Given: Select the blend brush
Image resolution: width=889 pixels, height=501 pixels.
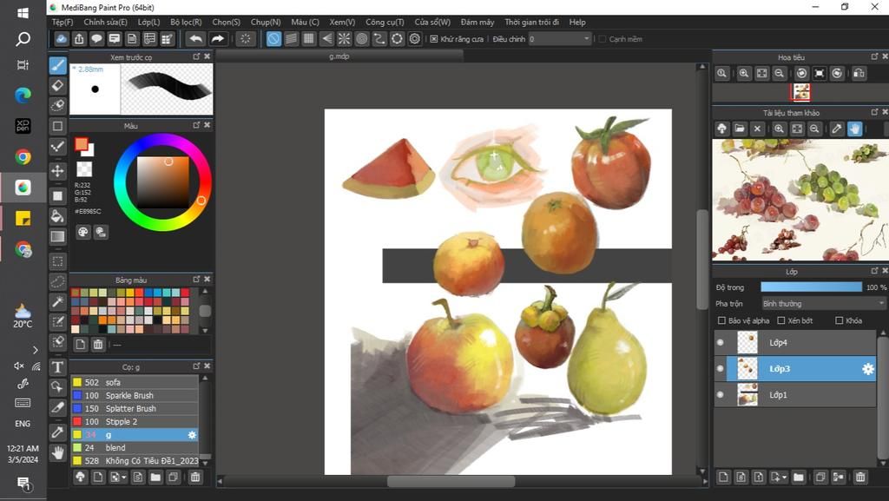Looking at the screenshot, I should click(x=135, y=448).
